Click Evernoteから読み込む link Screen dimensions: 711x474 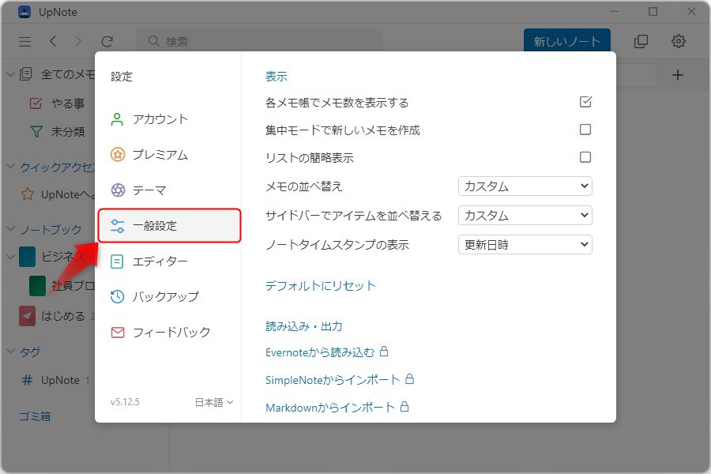(320, 352)
